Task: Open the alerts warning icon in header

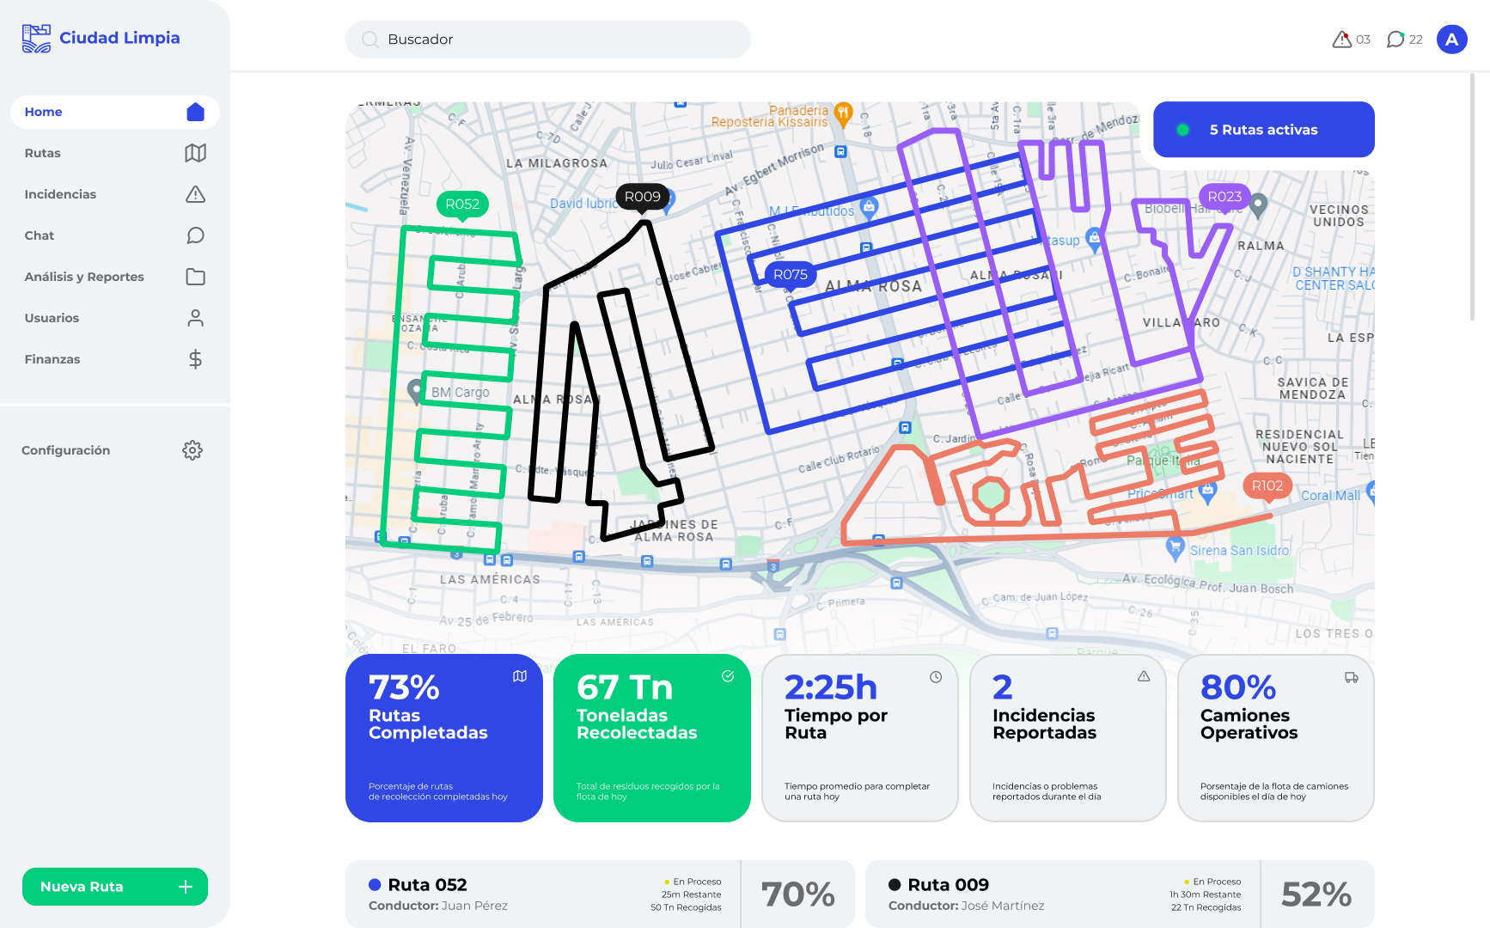Action: tap(1341, 40)
